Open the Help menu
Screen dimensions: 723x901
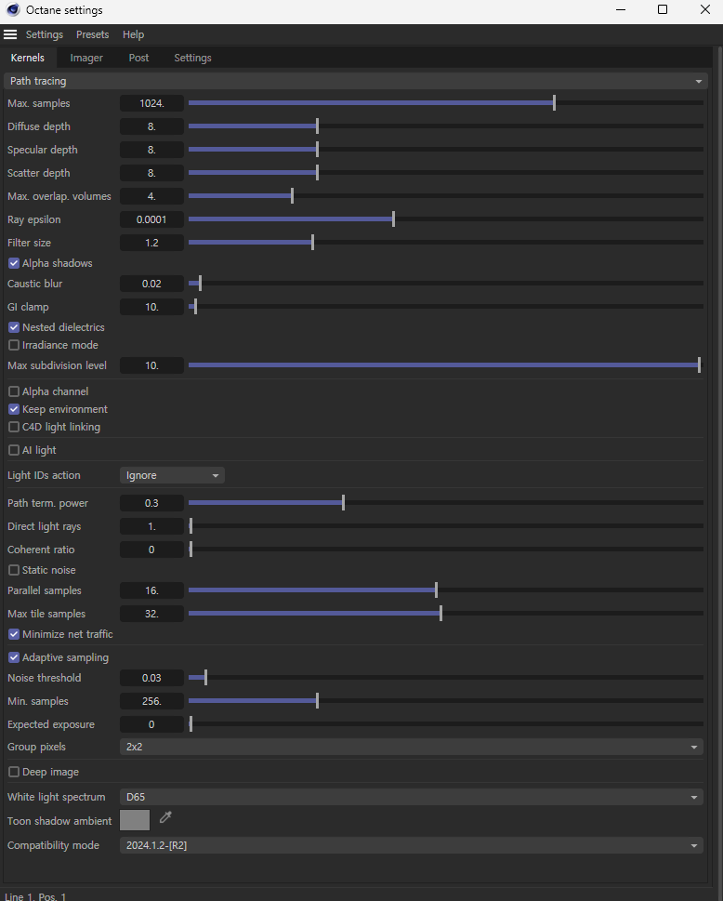133,34
